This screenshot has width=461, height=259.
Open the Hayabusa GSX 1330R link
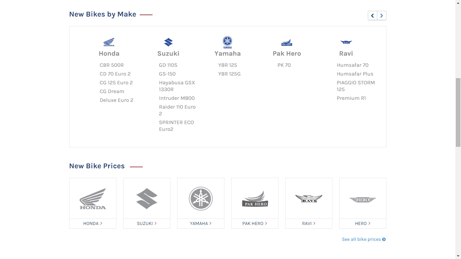pos(177,86)
